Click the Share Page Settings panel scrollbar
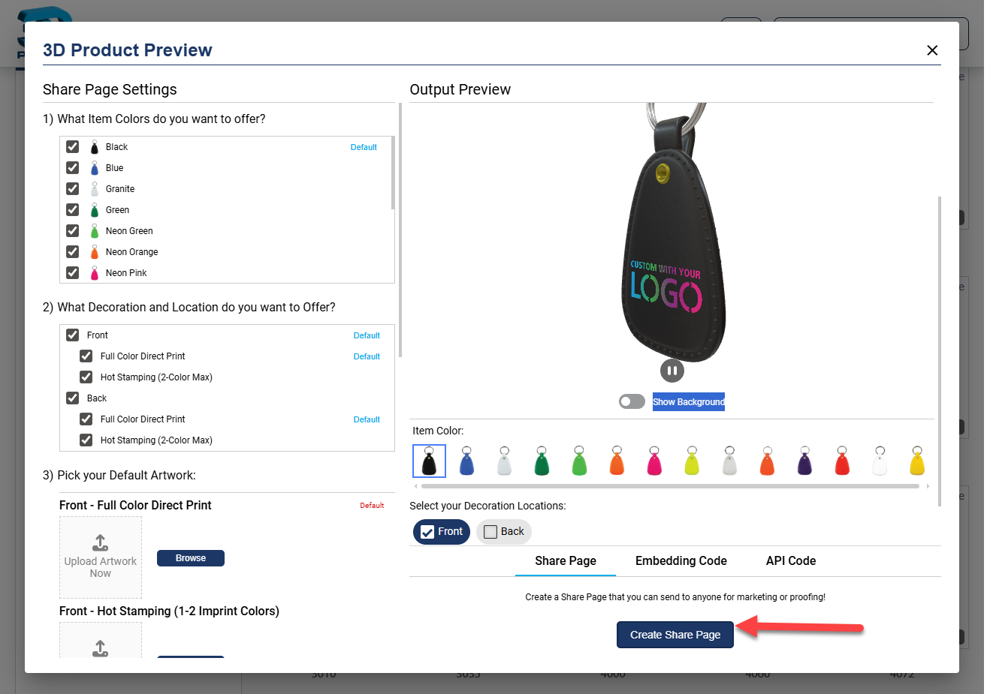The width and height of the screenshot is (987, 694). click(400, 230)
